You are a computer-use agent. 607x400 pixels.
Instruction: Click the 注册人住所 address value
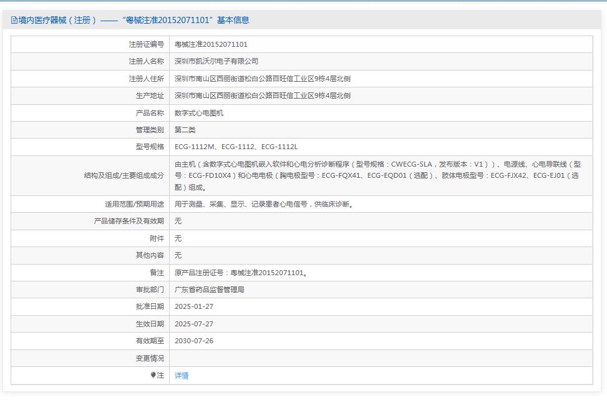point(262,79)
